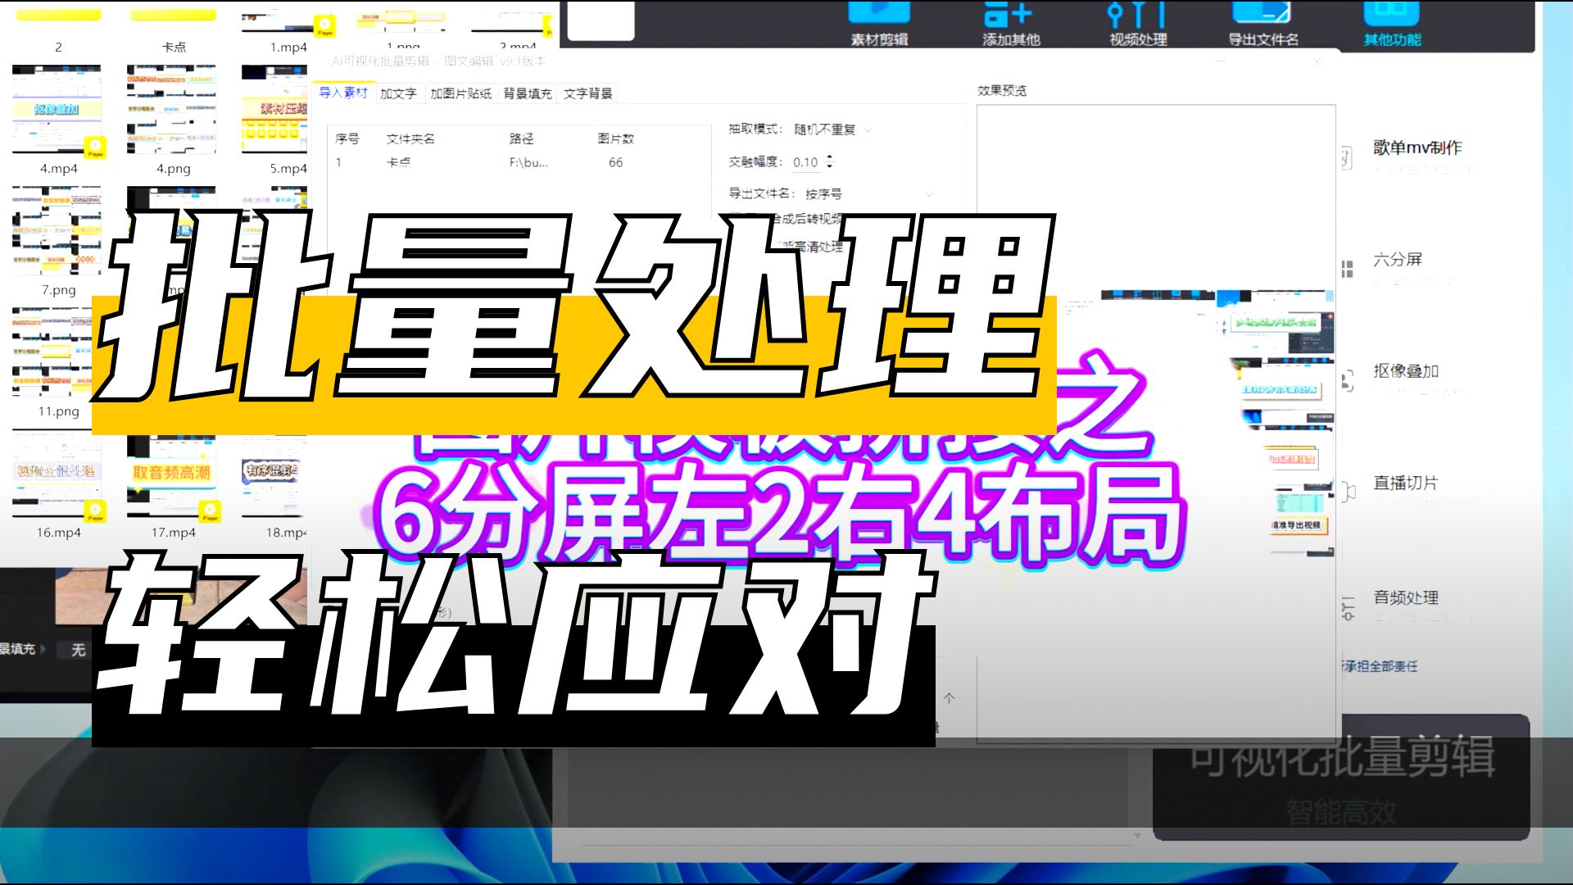Viewport: 1573px width, 885px height.
Task: Select the 歌单mv制作 function
Action: (x=1417, y=147)
